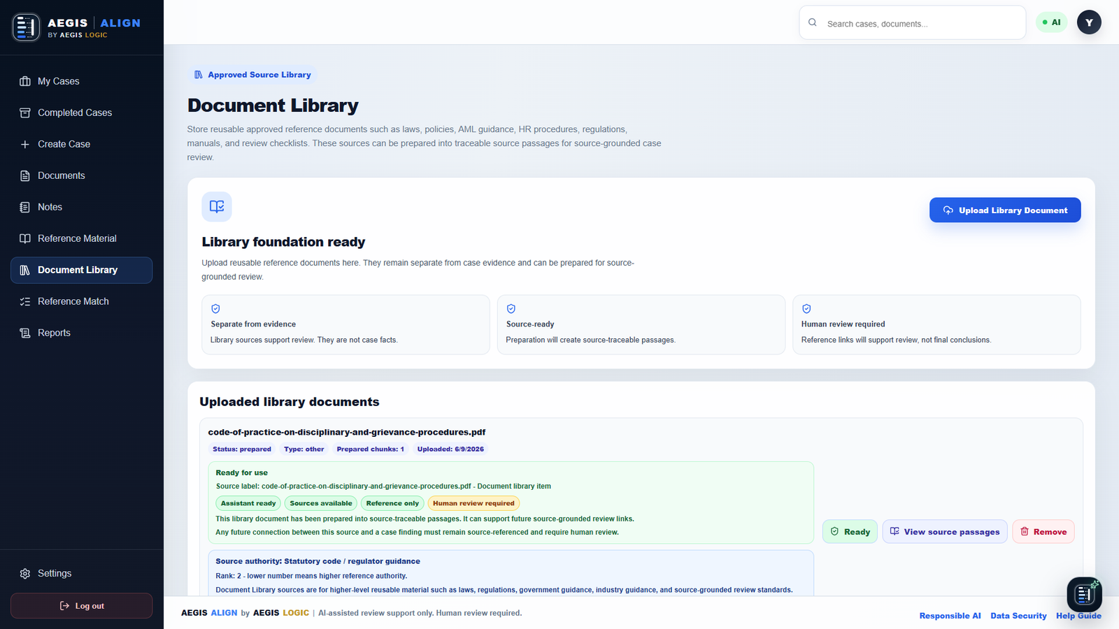
Task: Open Notes section
Action: [81, 207]
